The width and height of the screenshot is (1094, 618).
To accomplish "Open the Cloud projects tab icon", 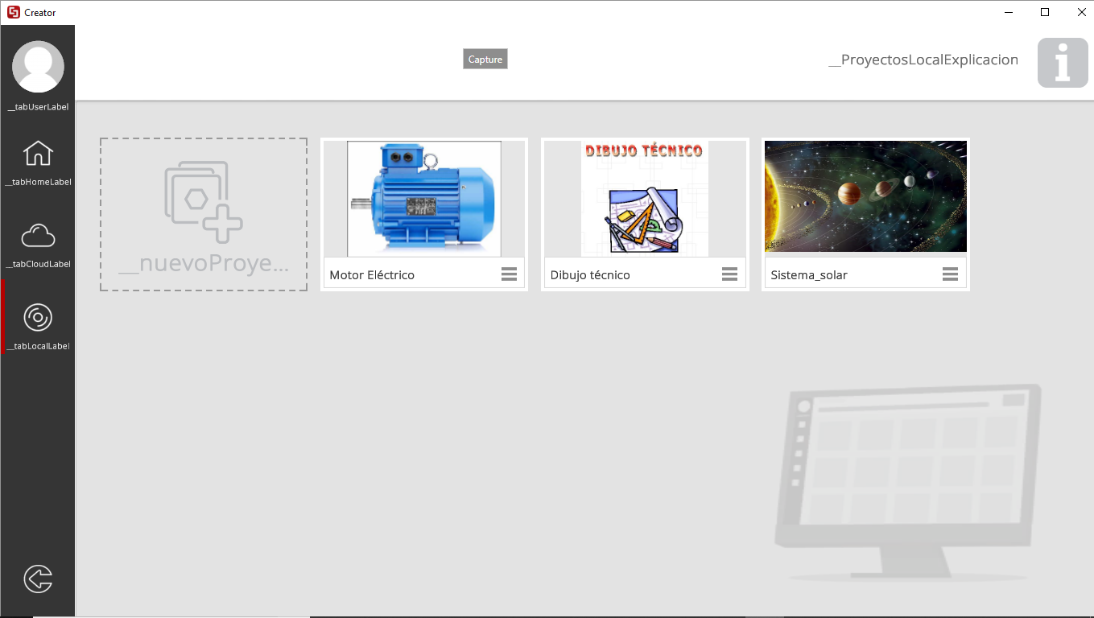I will click(38, 236).
